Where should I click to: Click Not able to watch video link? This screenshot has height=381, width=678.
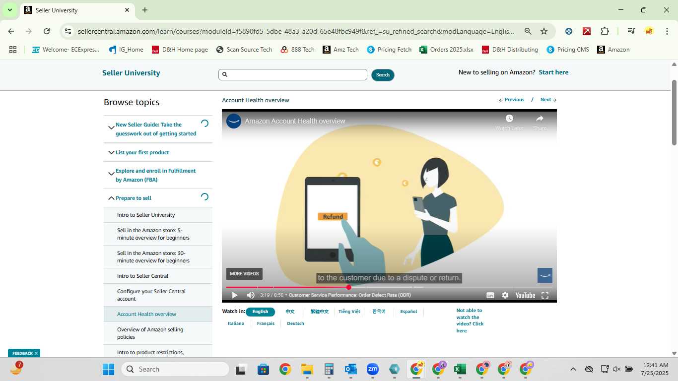pyautogui.click(x=470, y=320)
